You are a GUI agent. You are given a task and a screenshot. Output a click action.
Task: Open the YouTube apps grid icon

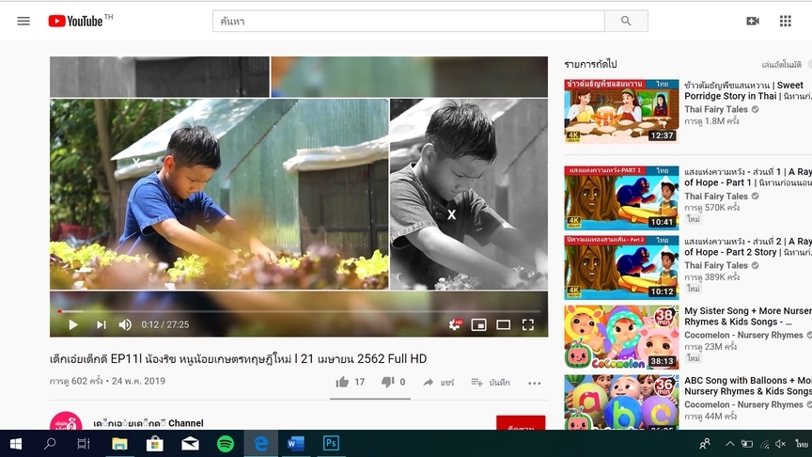click(x=786, y=21)
